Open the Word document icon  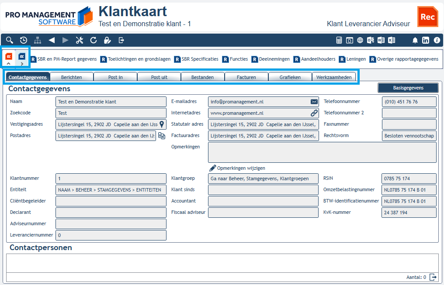pyautogui.click(x=381, y=40)
